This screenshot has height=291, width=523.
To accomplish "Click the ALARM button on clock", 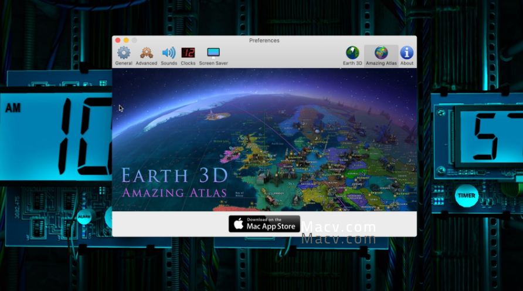I will tap(84, 216).
